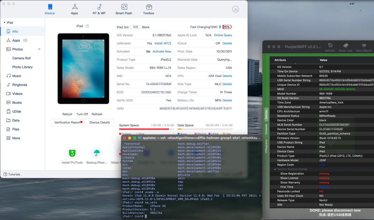Select the Product Type row in PurpleSNIFF
Image resolution: width=374 pixels, height=220 pixels.
(x=321, y=156)
